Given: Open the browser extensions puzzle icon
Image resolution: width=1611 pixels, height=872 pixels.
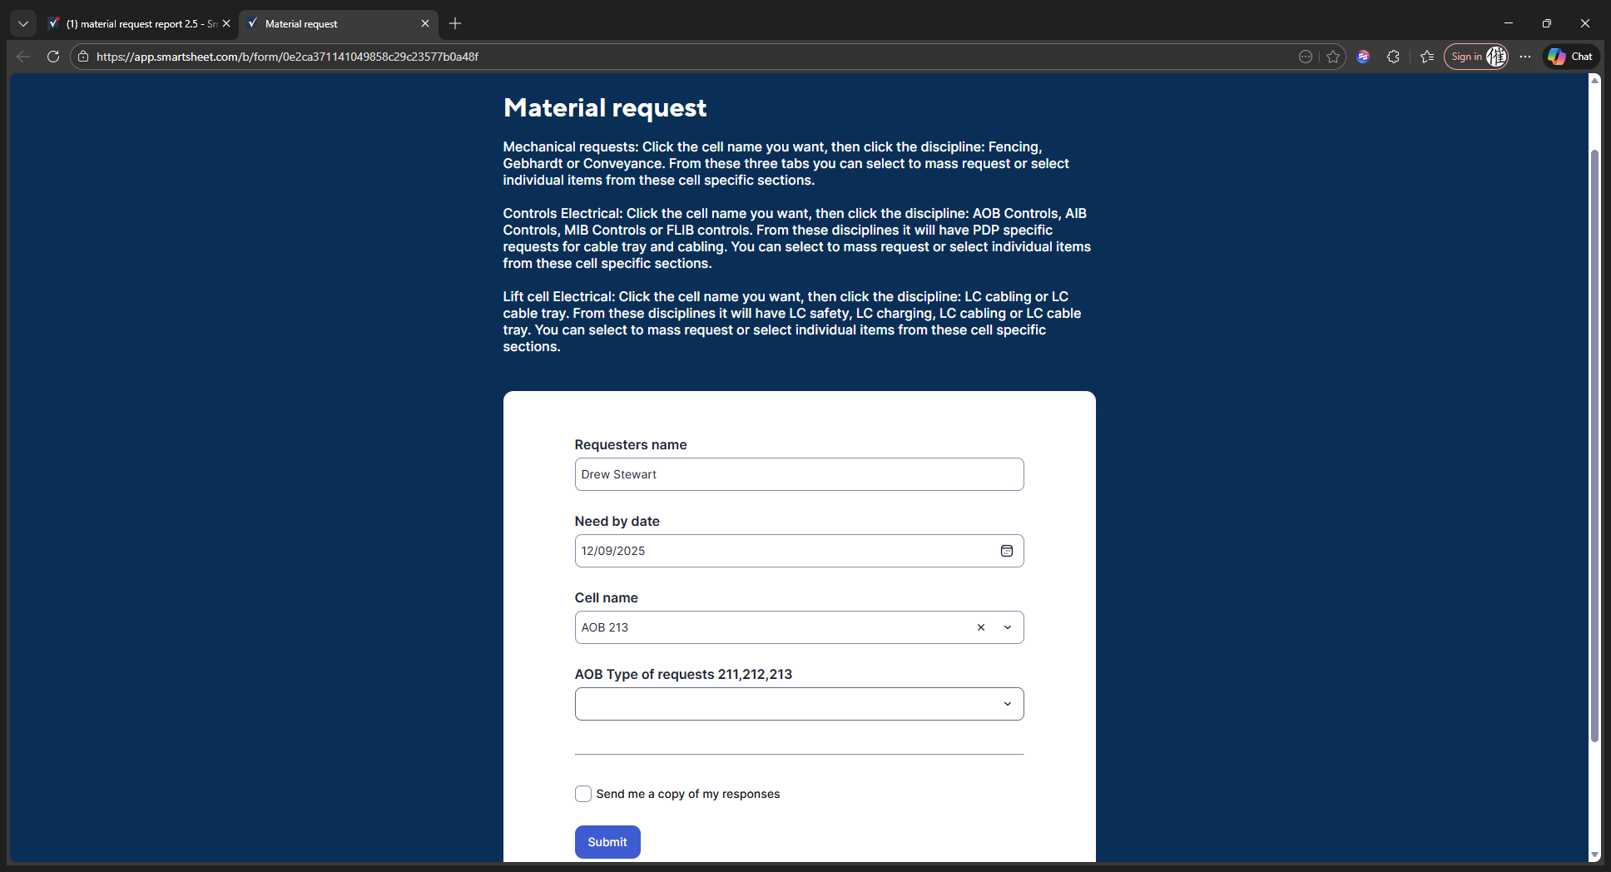Looking at the screenshot, I should point(1393,57).
